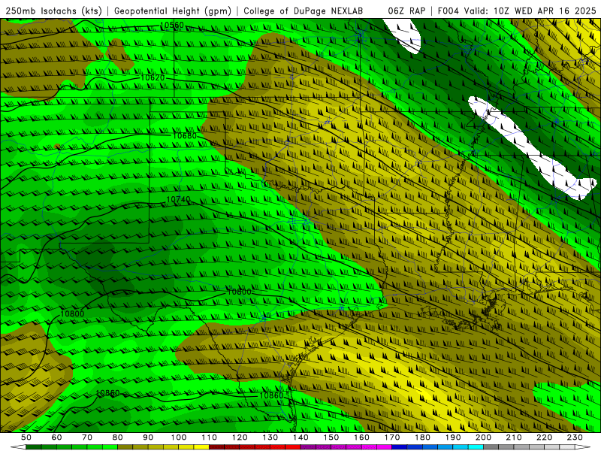Screen dimensions: 601x451
Task: Select the 50 value on the color scale
Action: point(26,437)
